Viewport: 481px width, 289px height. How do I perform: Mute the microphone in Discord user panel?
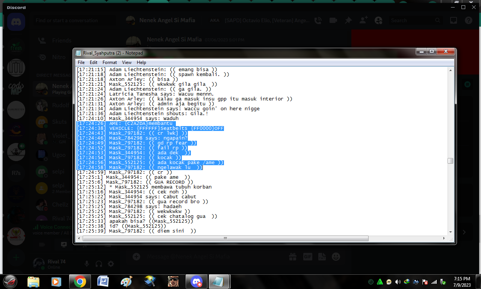87,264
